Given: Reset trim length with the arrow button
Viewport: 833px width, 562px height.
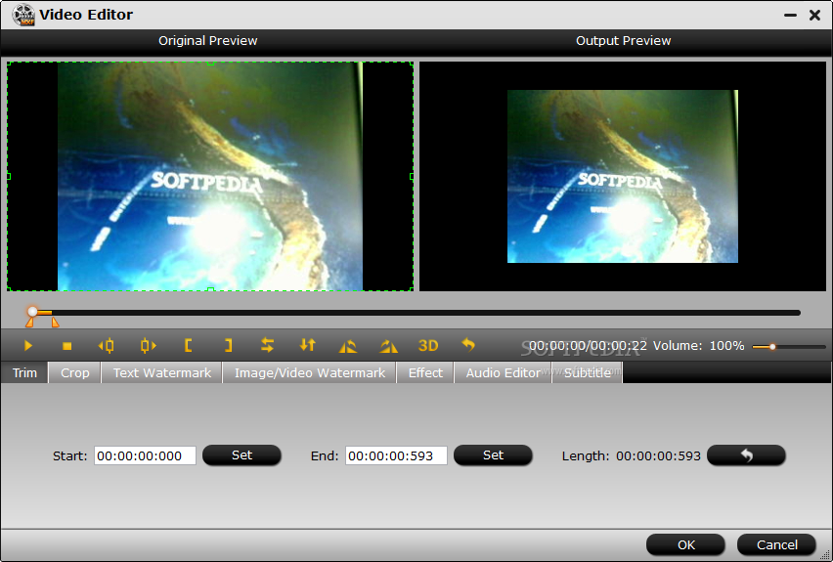Looking at the screenshot, I should tap(746, 455).
